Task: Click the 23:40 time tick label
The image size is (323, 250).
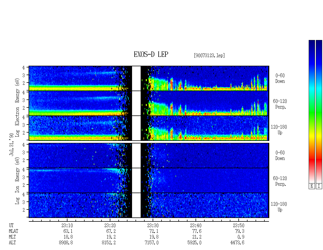Action: 196,225
